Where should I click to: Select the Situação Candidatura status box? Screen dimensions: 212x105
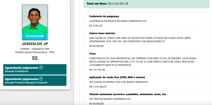[35, 69]
